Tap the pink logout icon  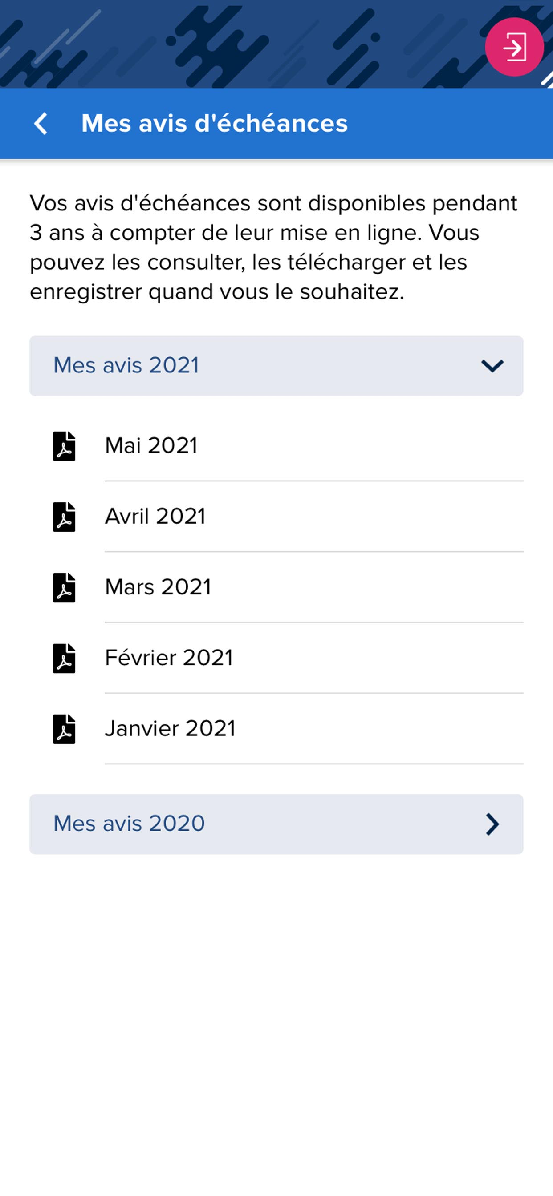pyautogui.click(x=514, y=47)
